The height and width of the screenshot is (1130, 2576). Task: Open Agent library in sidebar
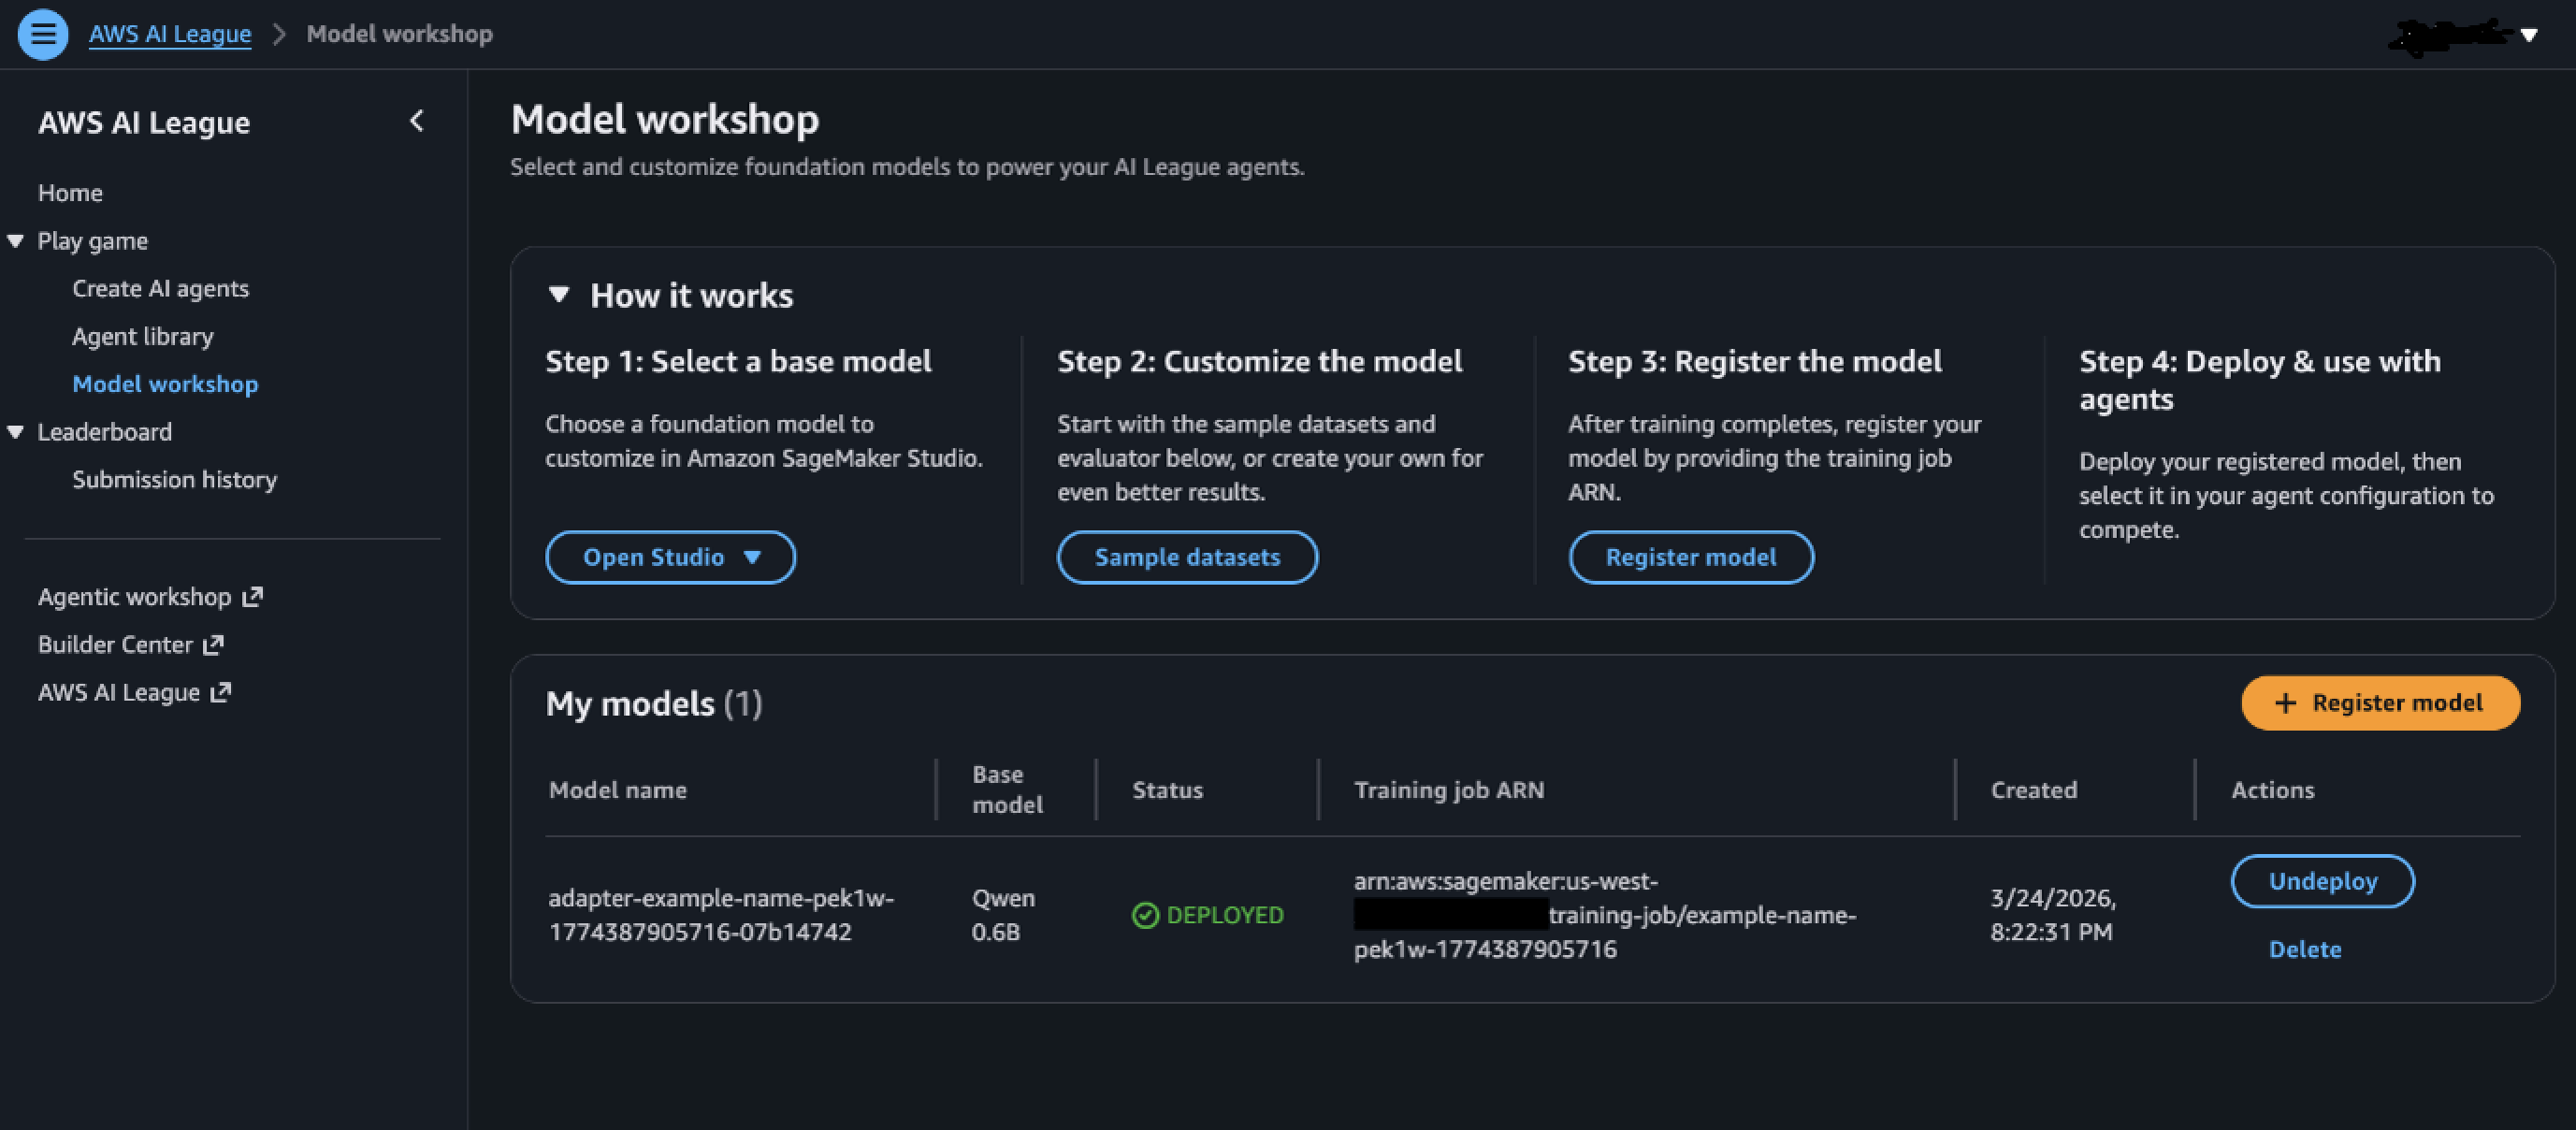pos(143,337)
